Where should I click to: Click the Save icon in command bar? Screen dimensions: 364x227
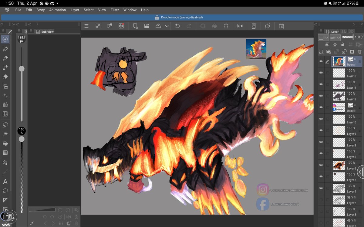click(158, 26)
